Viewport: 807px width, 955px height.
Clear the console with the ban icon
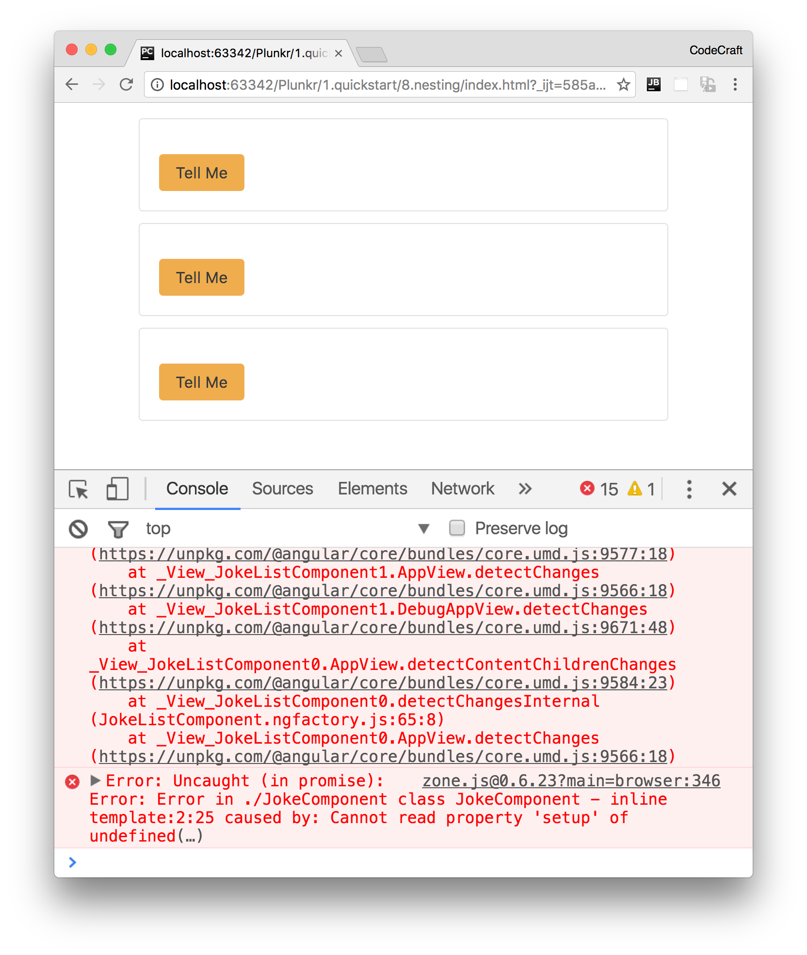pos(78,529)
